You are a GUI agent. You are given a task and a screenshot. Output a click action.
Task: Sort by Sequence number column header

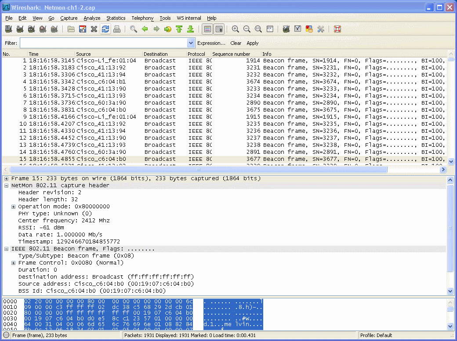point(236,54)
